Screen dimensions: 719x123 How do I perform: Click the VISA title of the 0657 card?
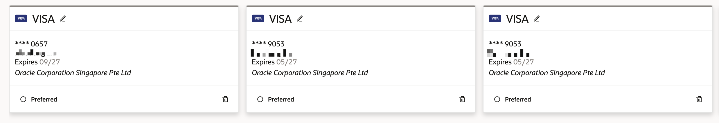coord(43,19)
